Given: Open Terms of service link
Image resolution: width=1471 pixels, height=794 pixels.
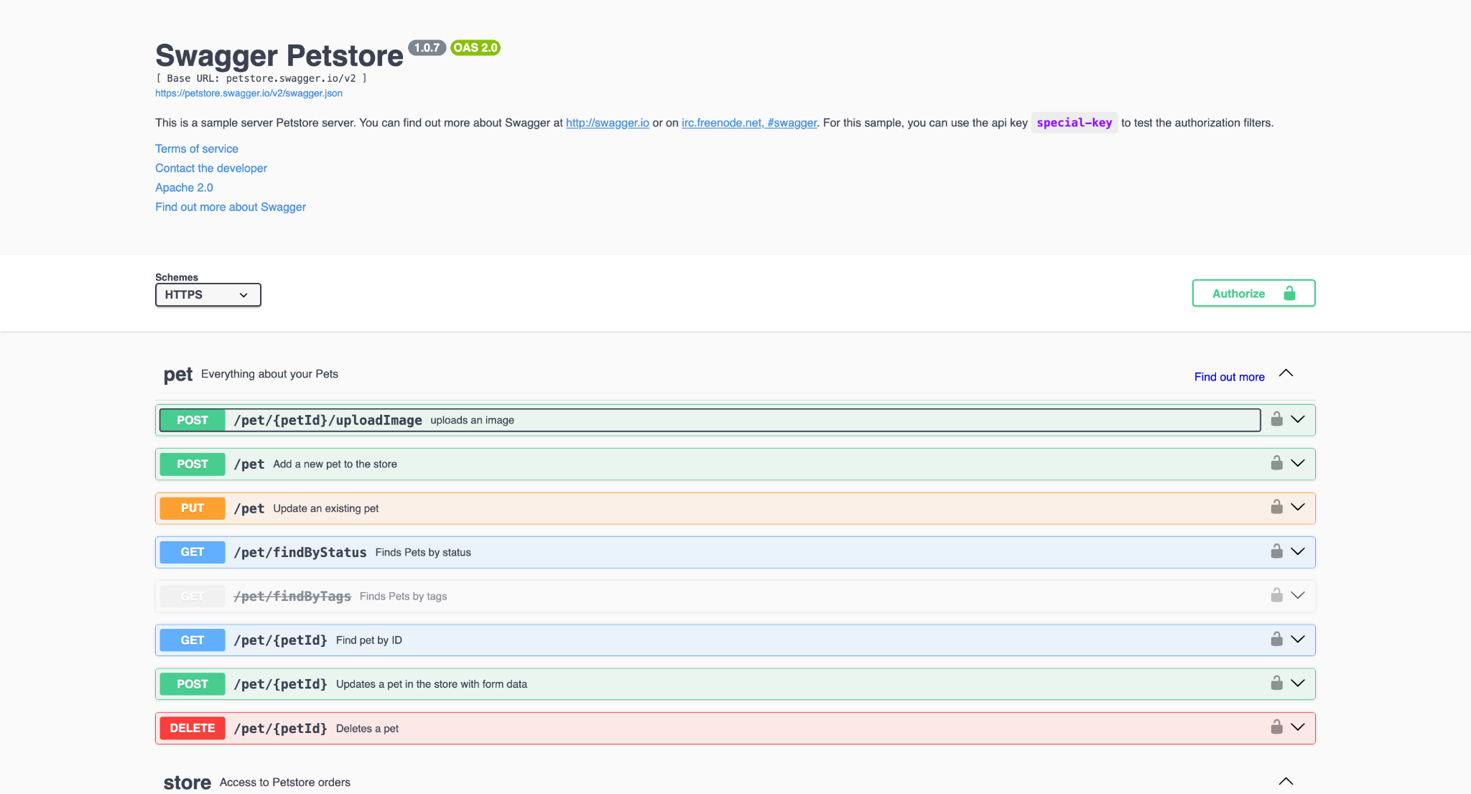Looking at the screenshot, I should click(197, 149).
